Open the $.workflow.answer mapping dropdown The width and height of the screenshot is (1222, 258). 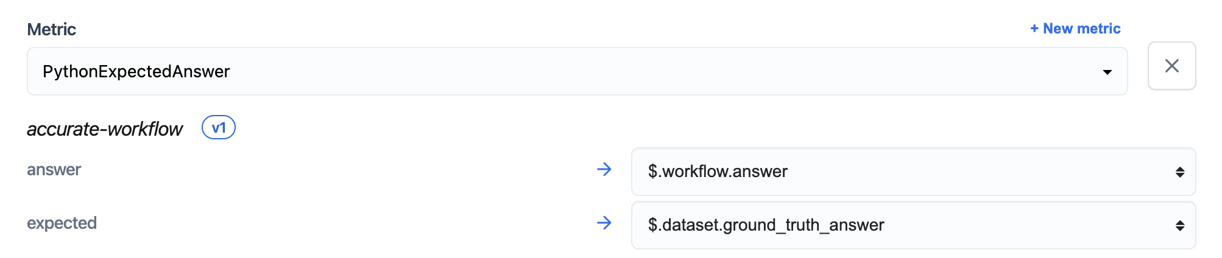tap(913, 172)
